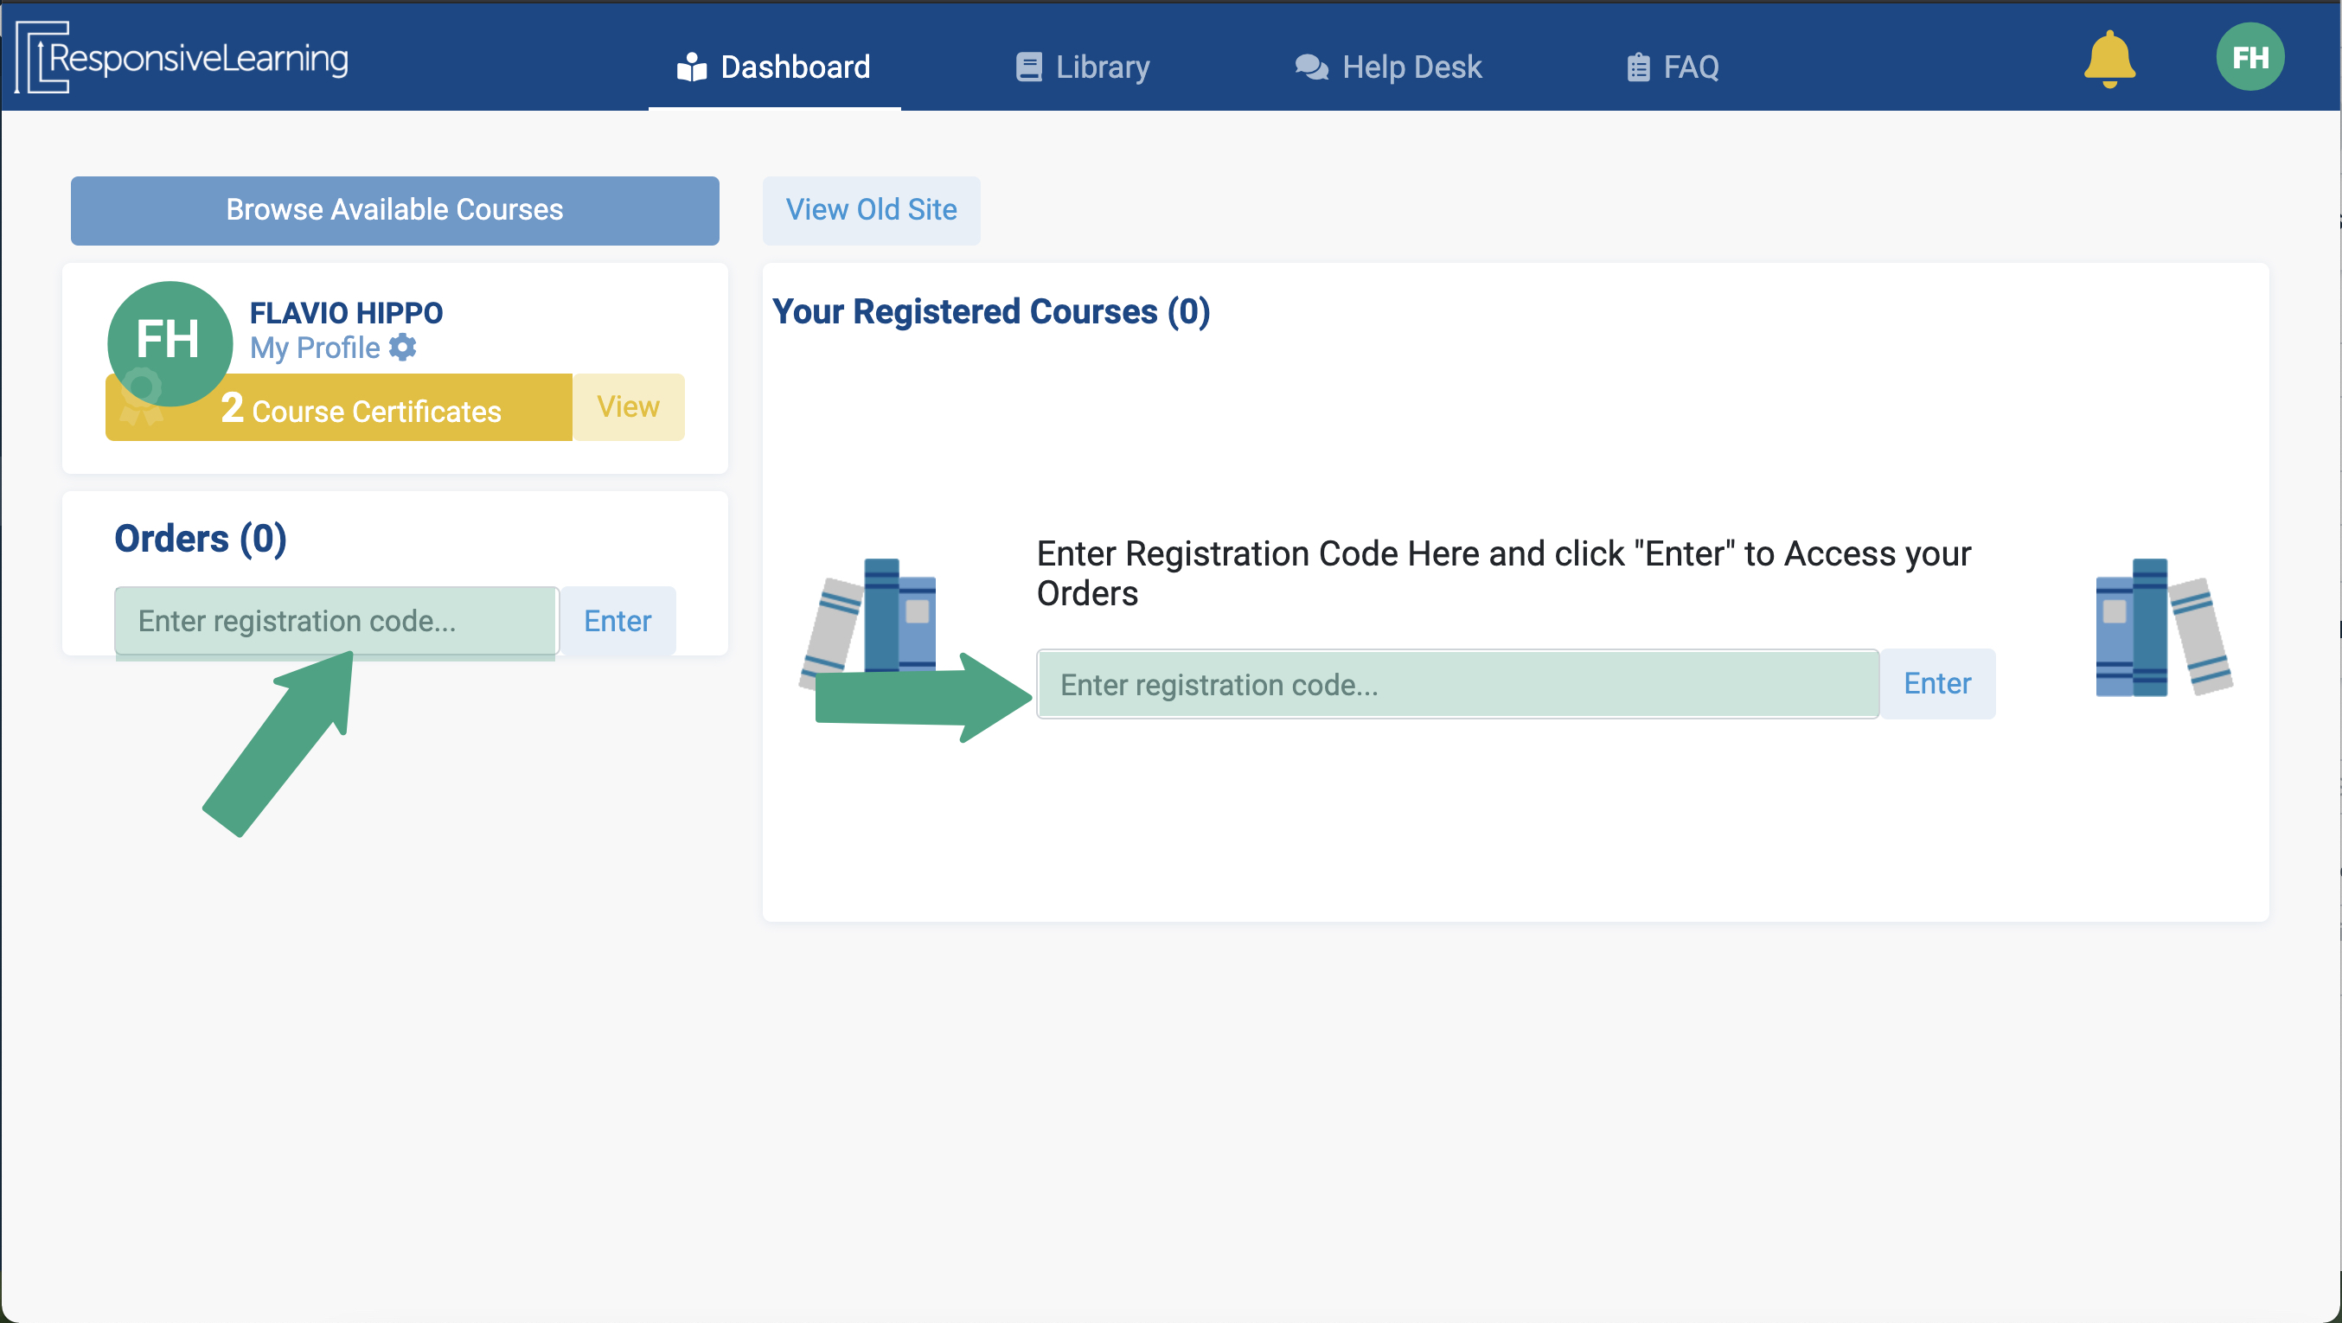Click the large FH profile avatar

170,341
